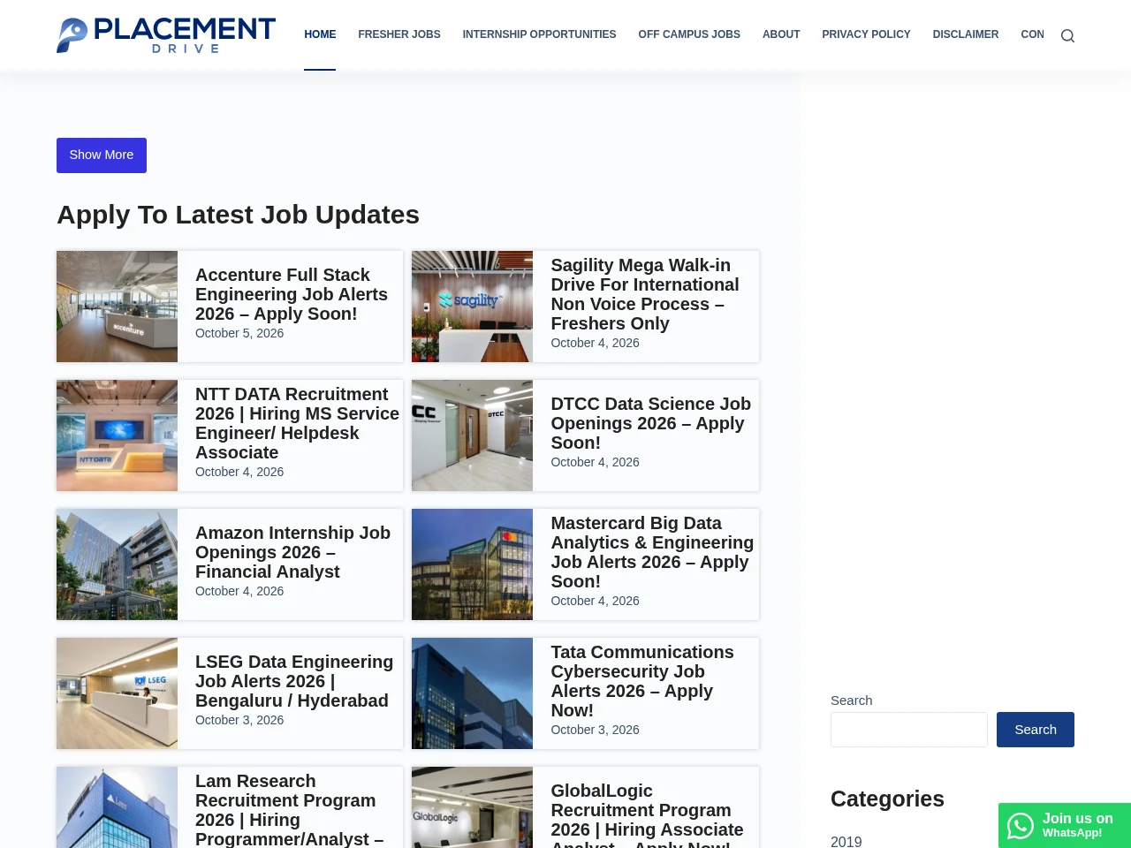
Task: Click the NTT DATA lobby thumbnail
Action: click(x=117, y=435)
